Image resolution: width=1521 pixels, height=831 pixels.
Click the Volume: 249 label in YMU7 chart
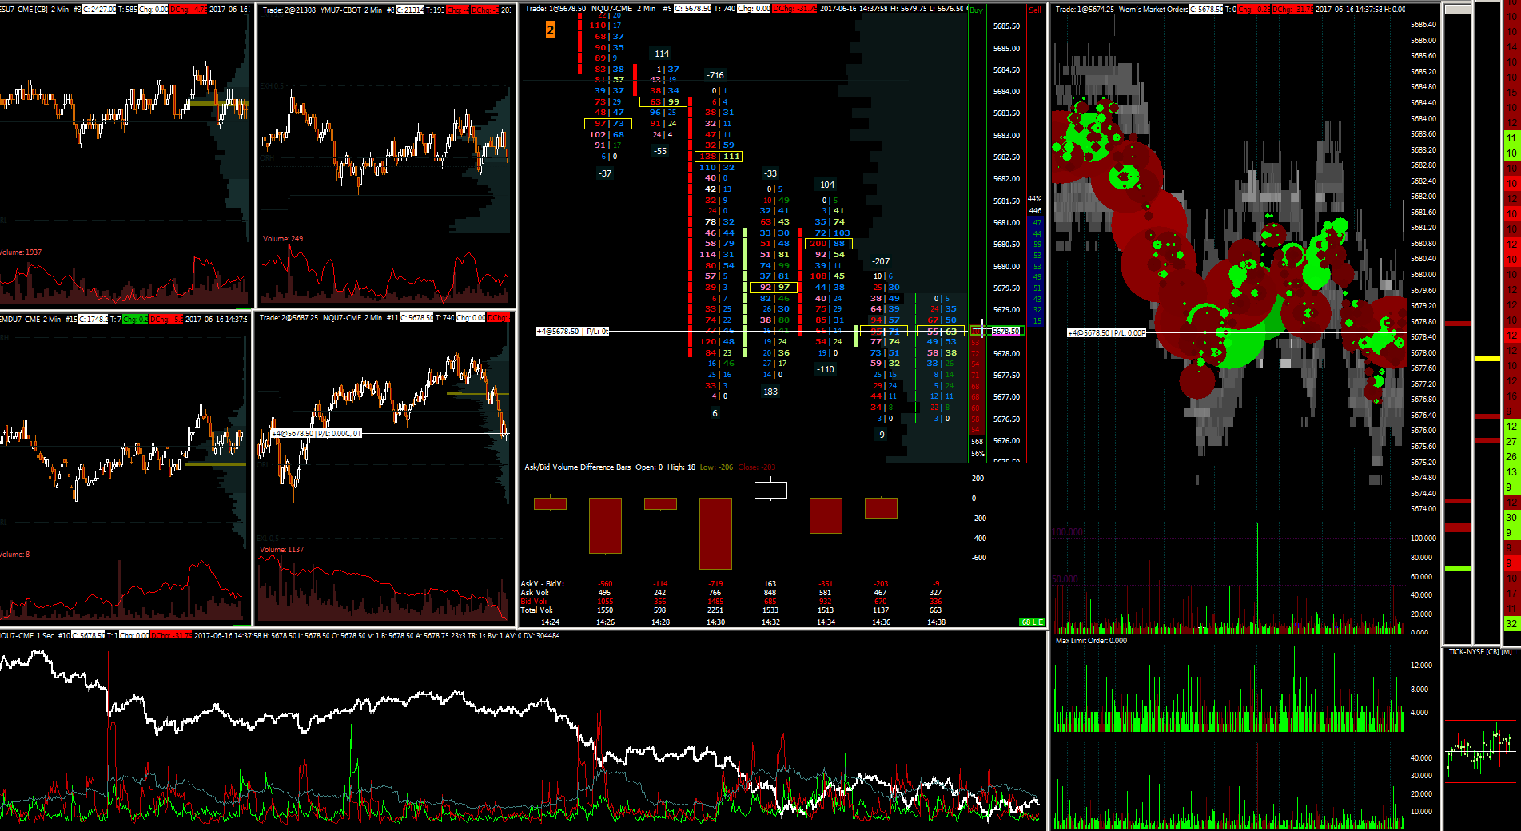point(283,239)
